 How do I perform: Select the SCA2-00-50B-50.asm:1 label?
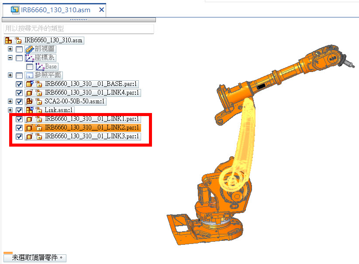click(75, 101)
